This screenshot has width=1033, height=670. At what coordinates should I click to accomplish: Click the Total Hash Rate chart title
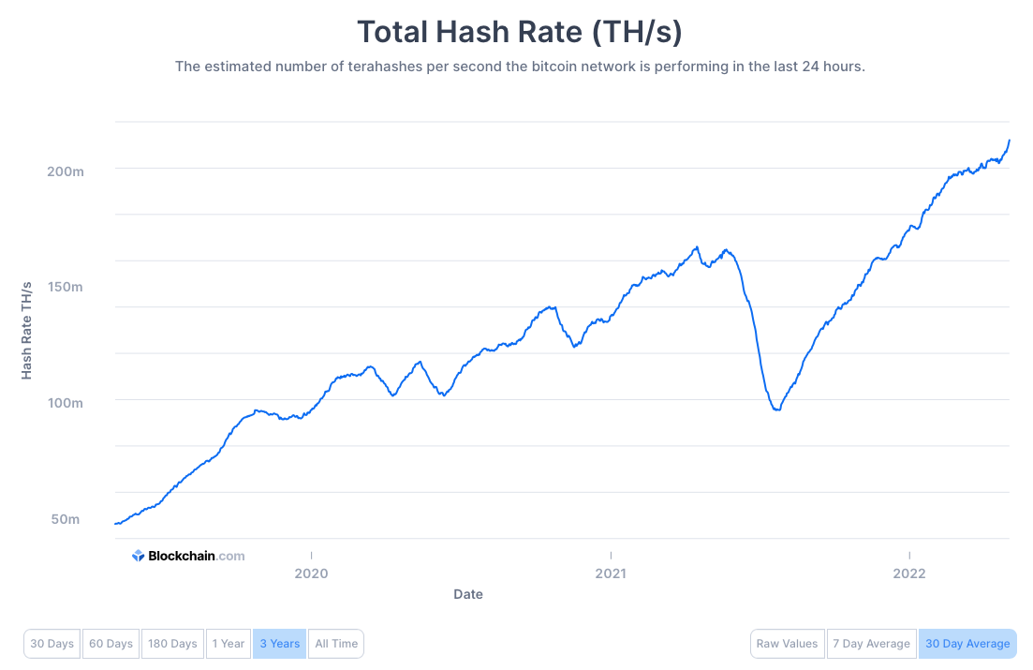point(520,32)
